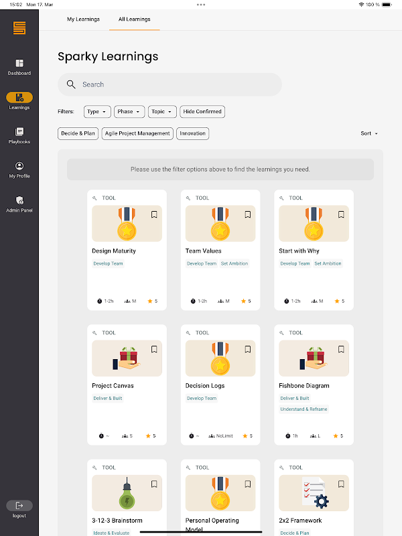The width and height of the screenshot is (402, 536).
Task: Apply the Agile Project Management quick filter
Action: pyautogui.click(x=137, y=133)
